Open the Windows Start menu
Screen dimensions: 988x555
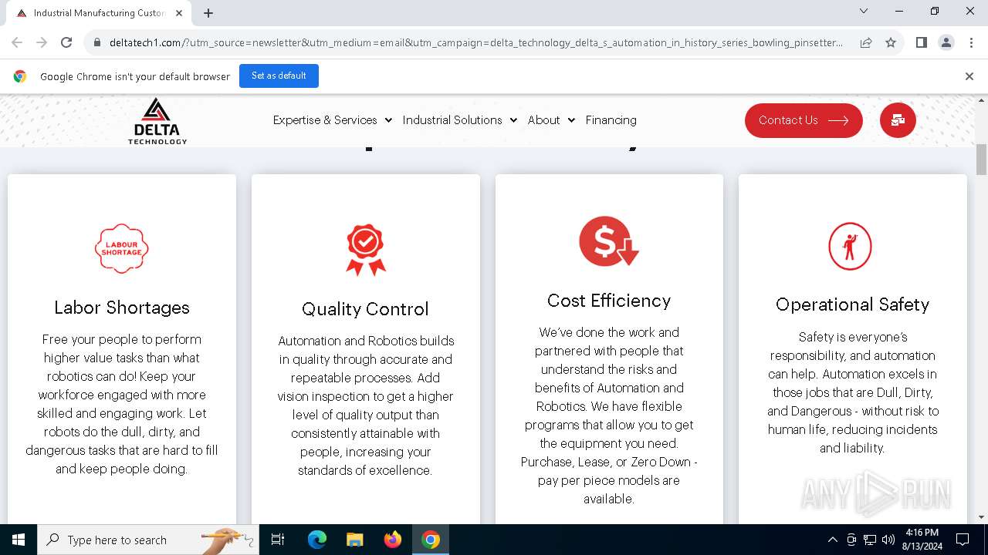[19, 540]
